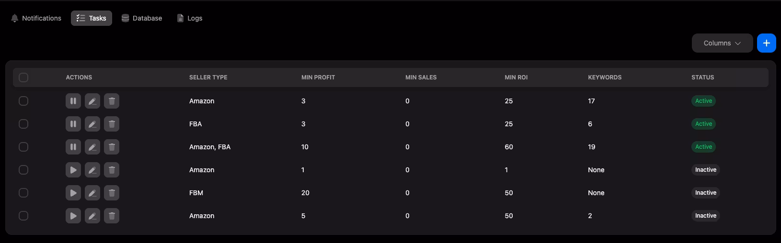The width and height of the screenshot is (781, 243).
Task: Click the Keywords column header
Action: (x=605, y=77)
